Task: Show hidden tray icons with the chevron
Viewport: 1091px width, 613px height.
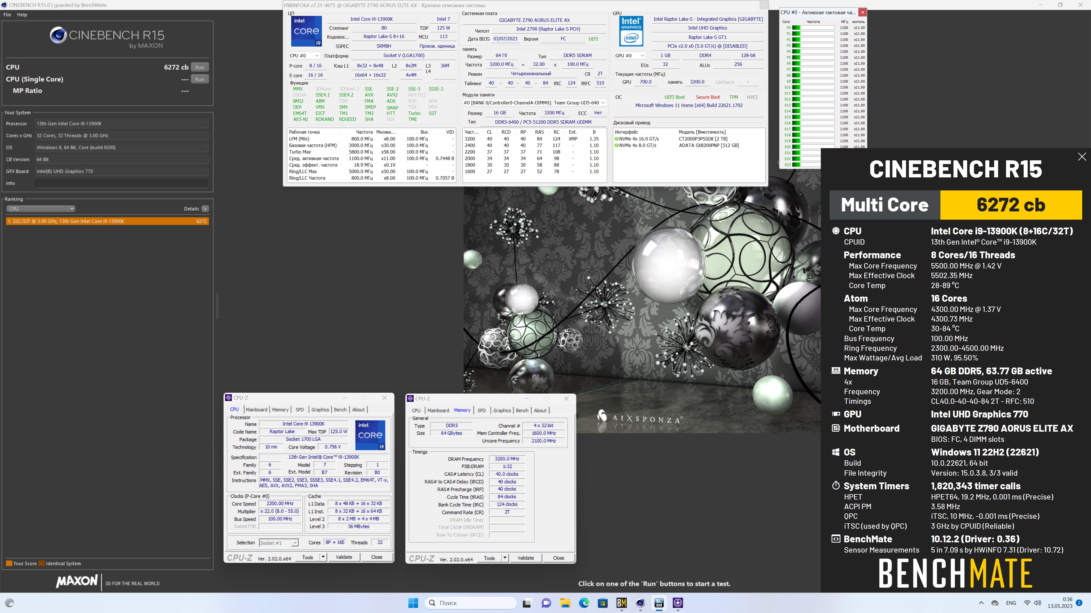Action: click(x=981, y=603)
